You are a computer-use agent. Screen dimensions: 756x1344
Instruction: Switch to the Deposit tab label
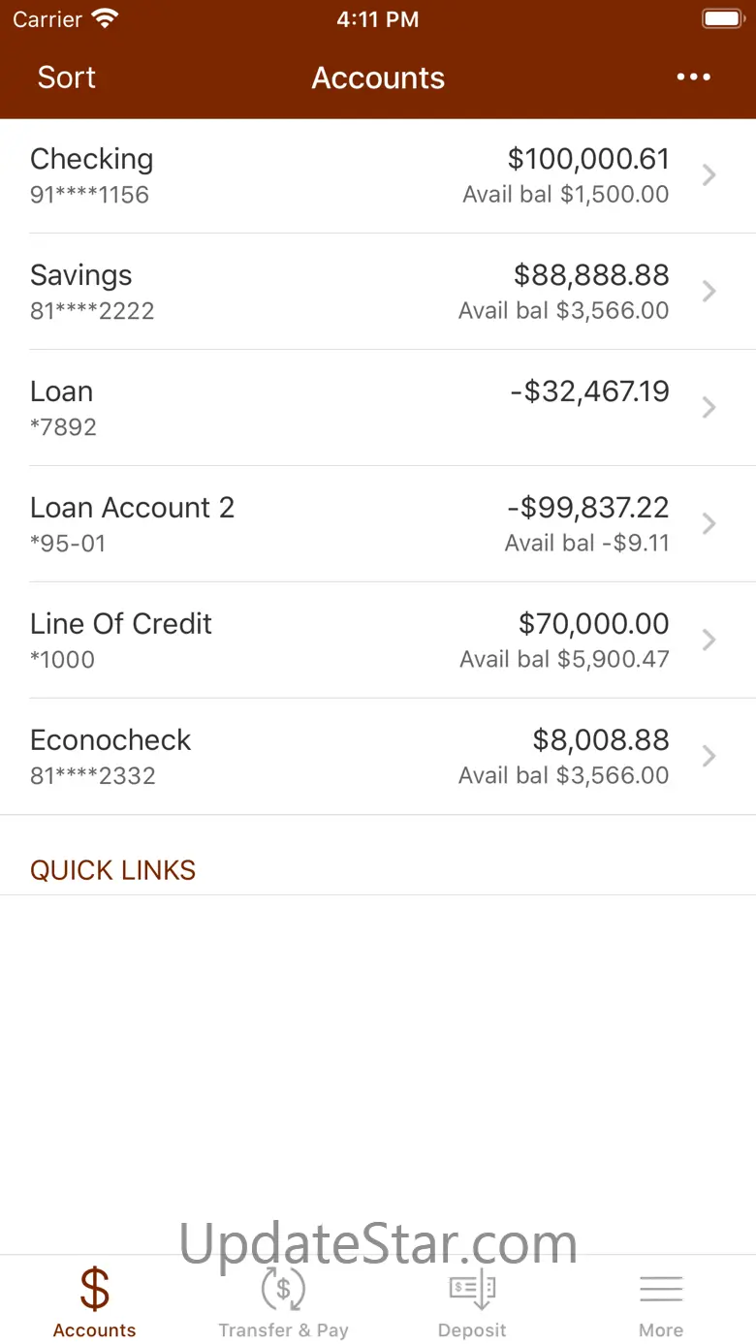coord(472,1330)
